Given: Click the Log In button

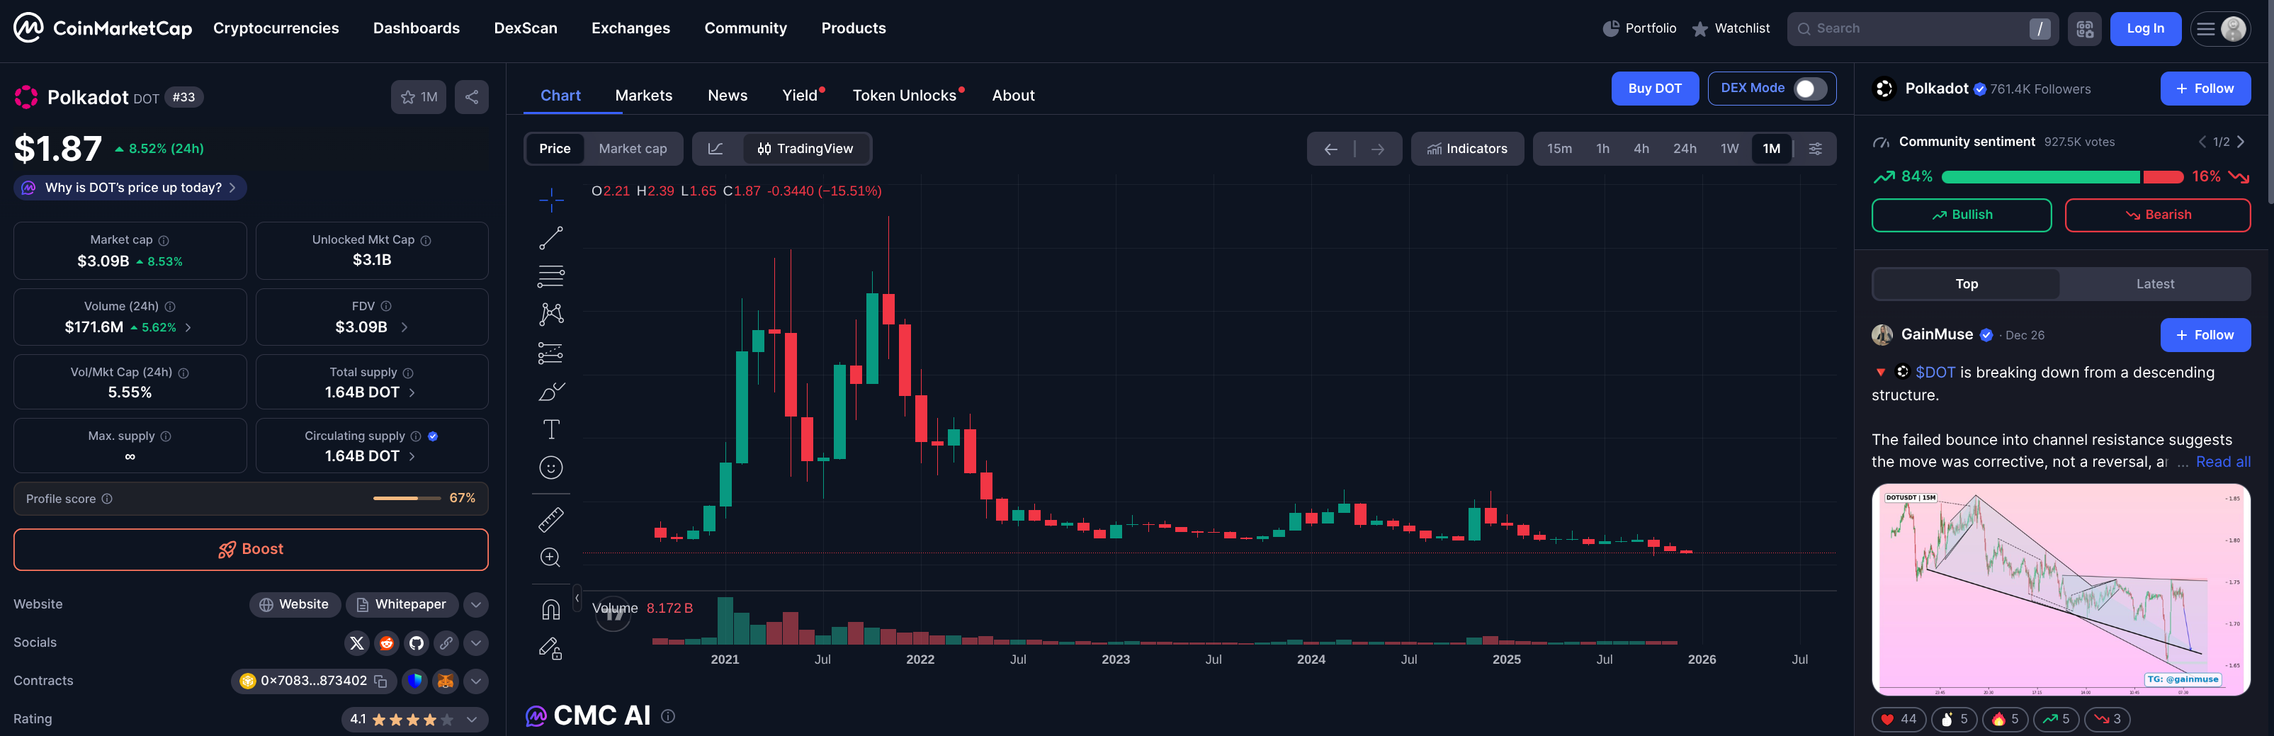Looking at the screenshot, I should [x=2145, y=29].
